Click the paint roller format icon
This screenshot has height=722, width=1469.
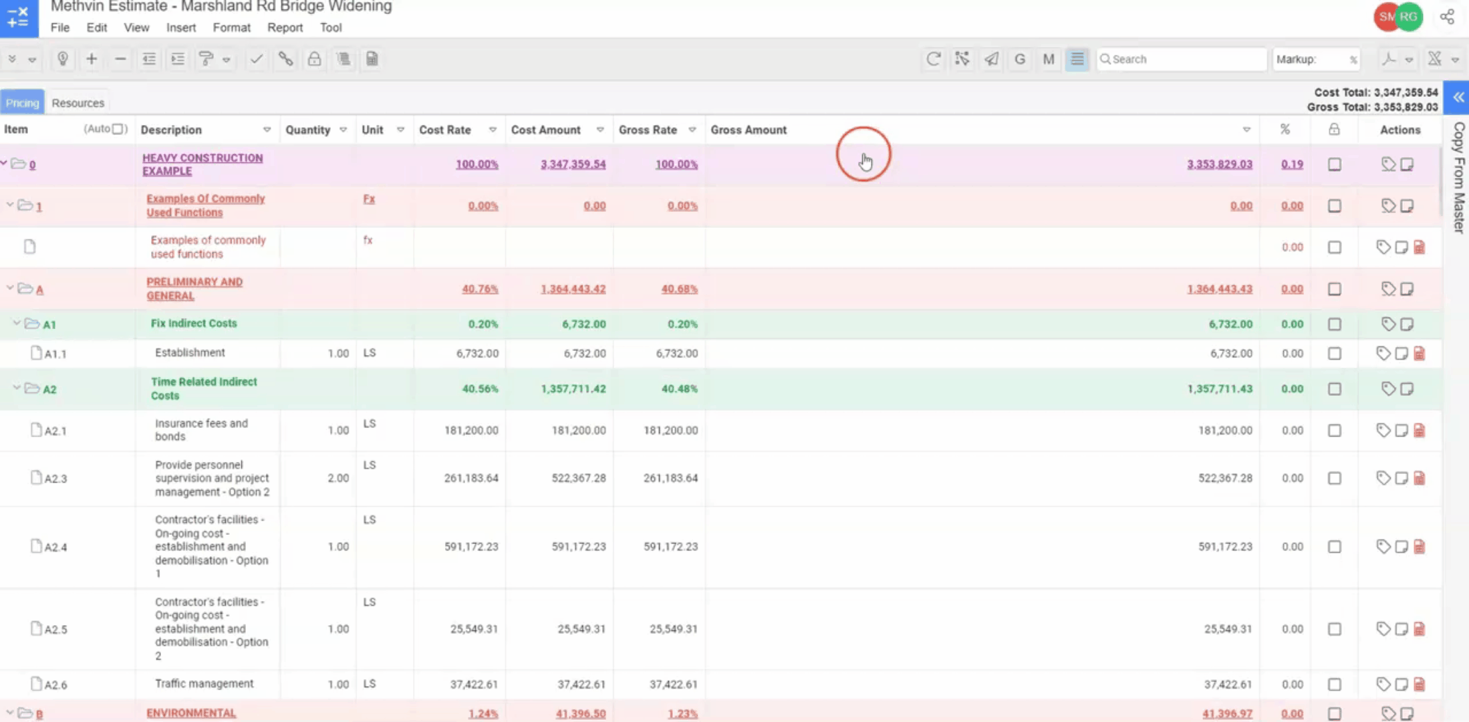(206, 59)
